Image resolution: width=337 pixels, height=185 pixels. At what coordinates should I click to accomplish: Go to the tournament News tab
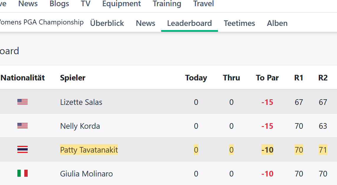[146, 23]
